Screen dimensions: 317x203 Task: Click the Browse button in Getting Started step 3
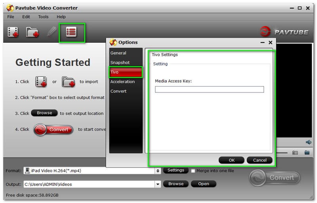point(44,113)
